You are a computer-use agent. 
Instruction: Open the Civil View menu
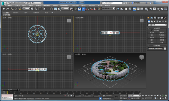[75, 6]
